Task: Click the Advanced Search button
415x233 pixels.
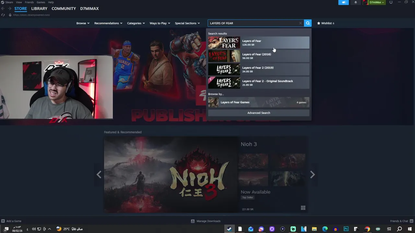Action: pos(259,113)
